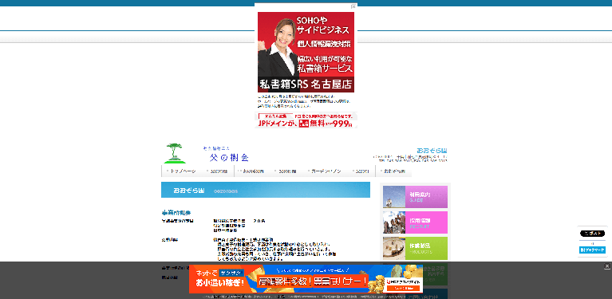The image size is (612, 299).
Task: Open the SOHO private mailbox service ad
Action: pos(306,52)
